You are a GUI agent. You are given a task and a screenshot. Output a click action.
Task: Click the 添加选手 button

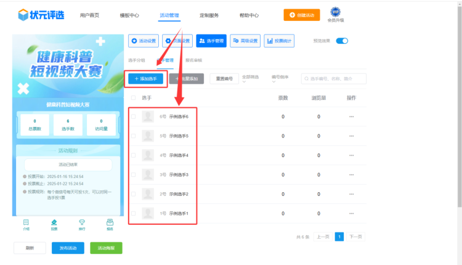click(146, 79)
